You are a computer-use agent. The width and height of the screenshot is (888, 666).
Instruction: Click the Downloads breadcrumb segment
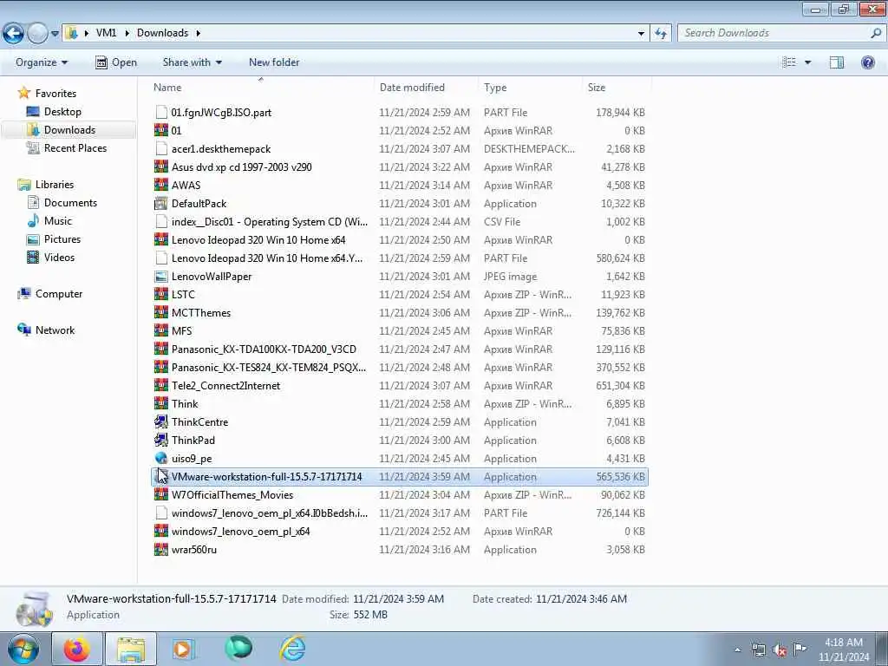click(162, 33)
